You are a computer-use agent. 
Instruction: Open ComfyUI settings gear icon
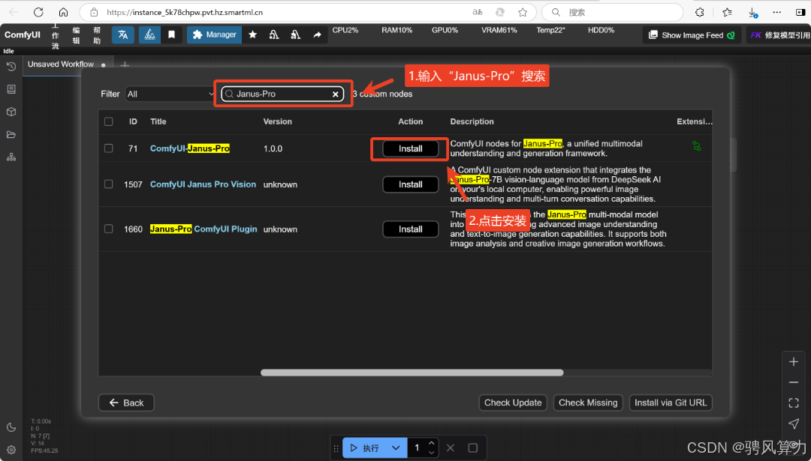point(11,450)
